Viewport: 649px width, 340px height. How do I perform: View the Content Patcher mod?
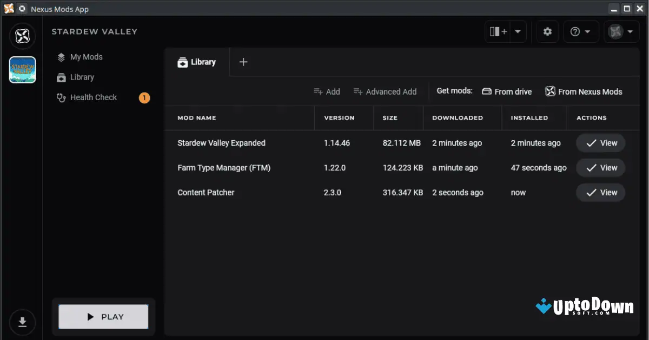600,192
